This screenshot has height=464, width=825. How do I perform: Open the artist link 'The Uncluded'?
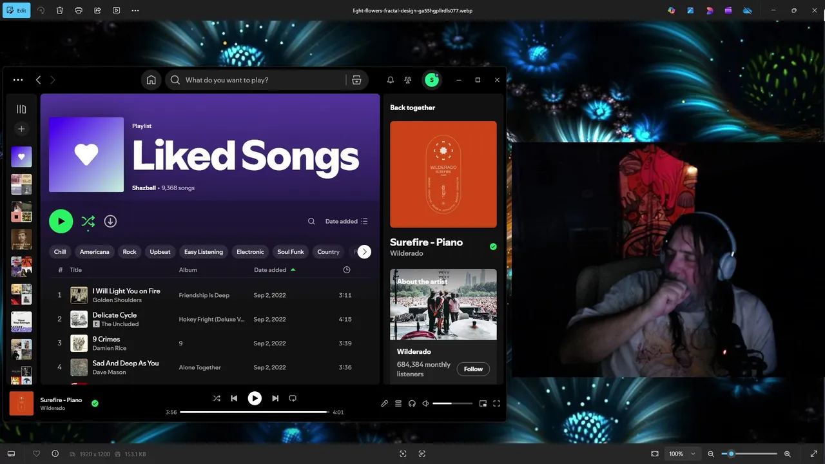(120, 324)
